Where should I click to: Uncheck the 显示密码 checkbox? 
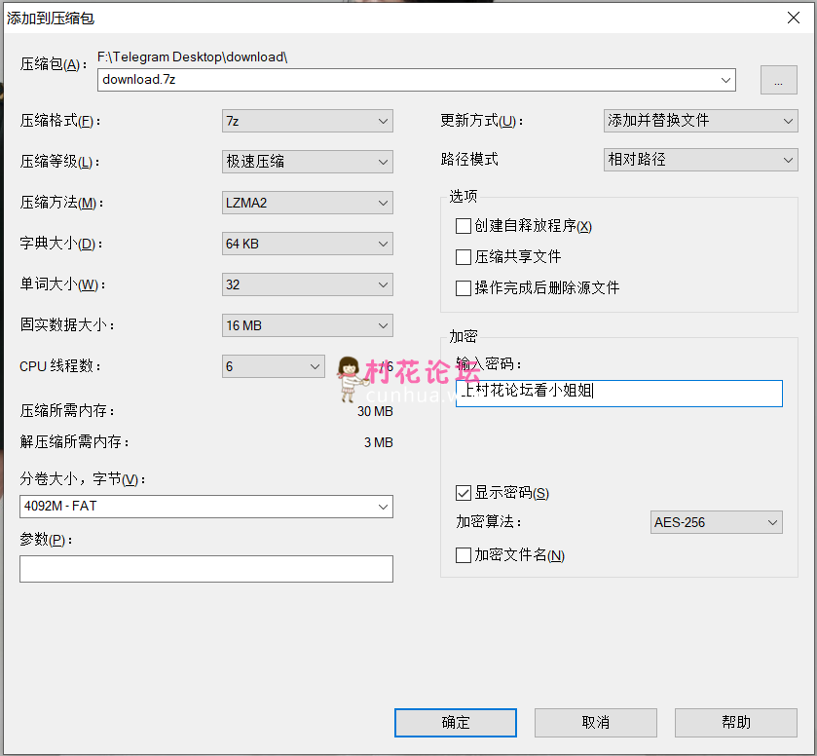[x=464, y=493]
